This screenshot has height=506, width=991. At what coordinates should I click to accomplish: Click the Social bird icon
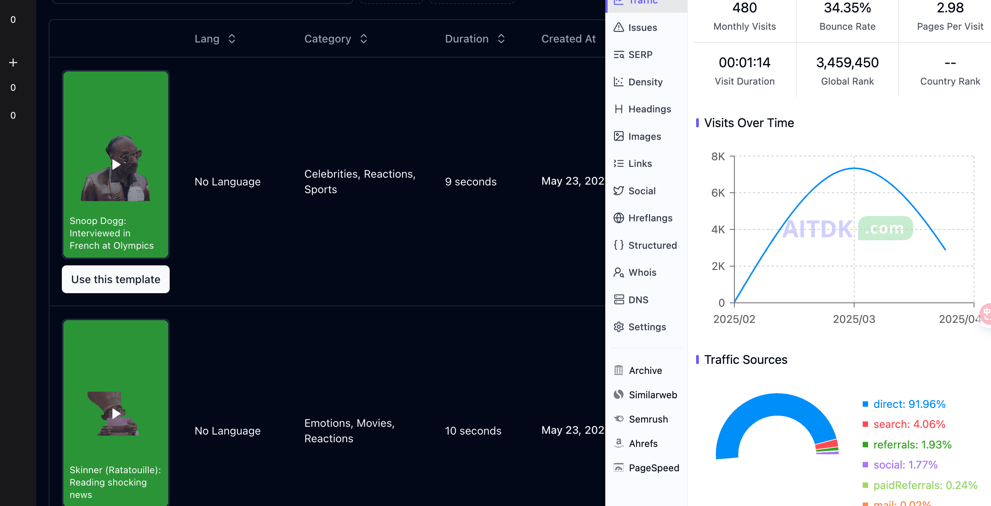coord(619,191)
